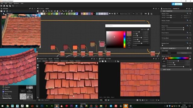Open the Tiling Mode dropdown
The height and width of the screenshot is (108, 193).
pos(176,40)
